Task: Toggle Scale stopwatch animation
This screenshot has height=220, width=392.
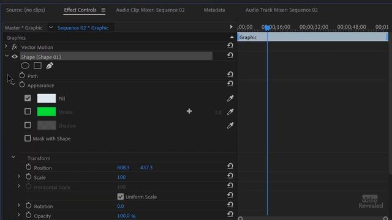Action: click(x=29, y=177)
